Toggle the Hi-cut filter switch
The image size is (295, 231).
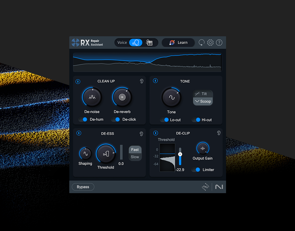196,120
